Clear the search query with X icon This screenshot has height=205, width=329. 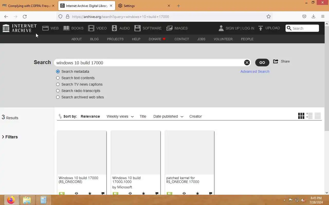coord(247,63)
